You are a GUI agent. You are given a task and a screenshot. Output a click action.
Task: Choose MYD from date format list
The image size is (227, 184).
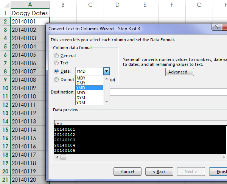coord(89,93)
